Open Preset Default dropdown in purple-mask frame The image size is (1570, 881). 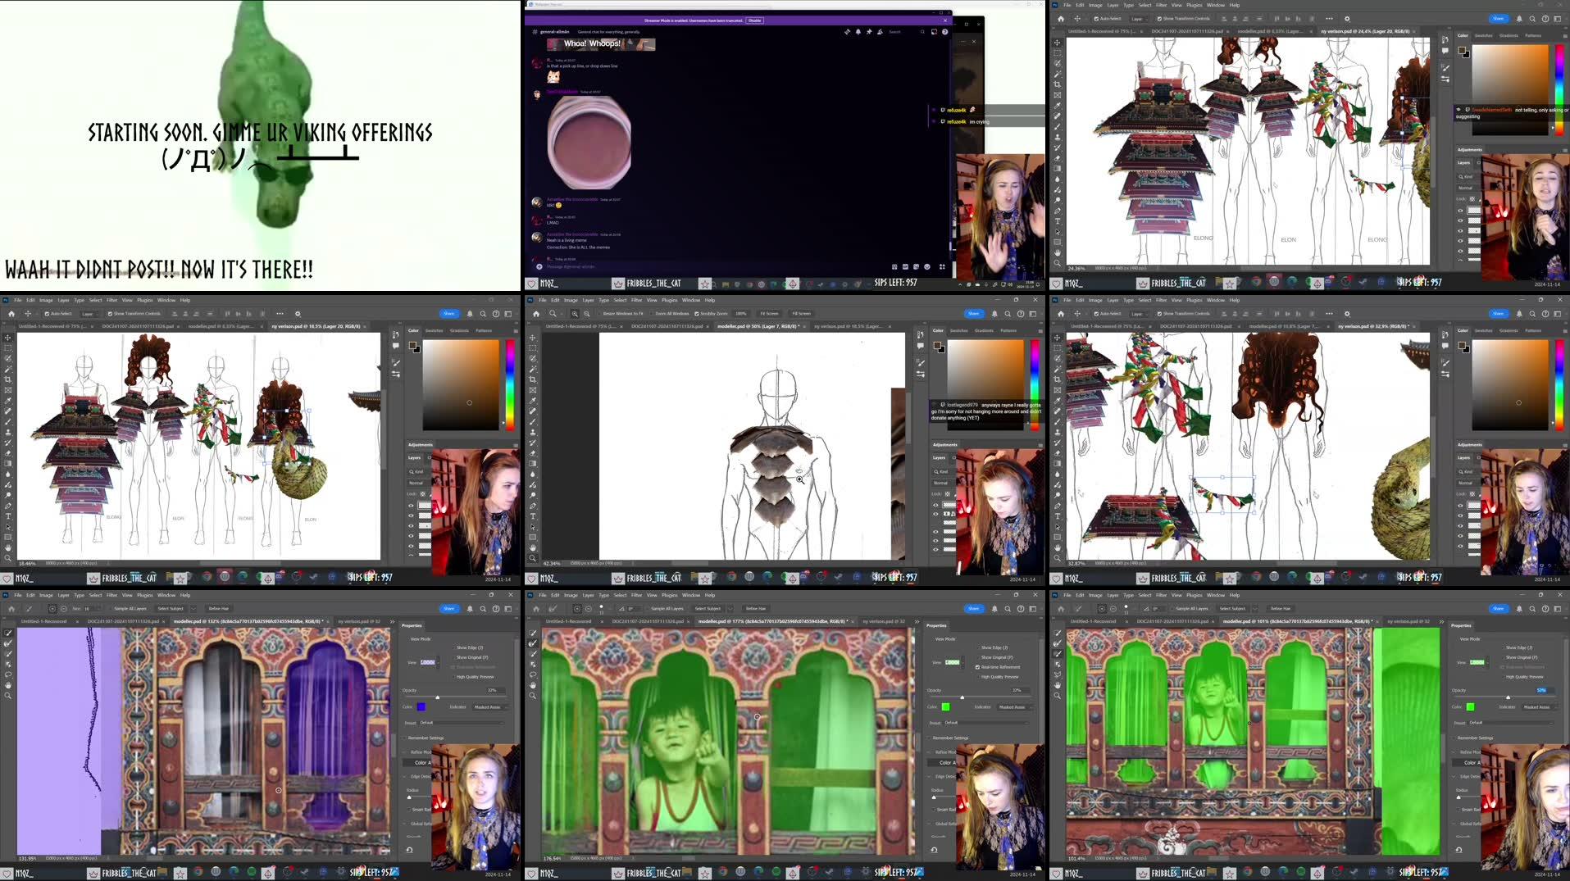tap(463, 723)
